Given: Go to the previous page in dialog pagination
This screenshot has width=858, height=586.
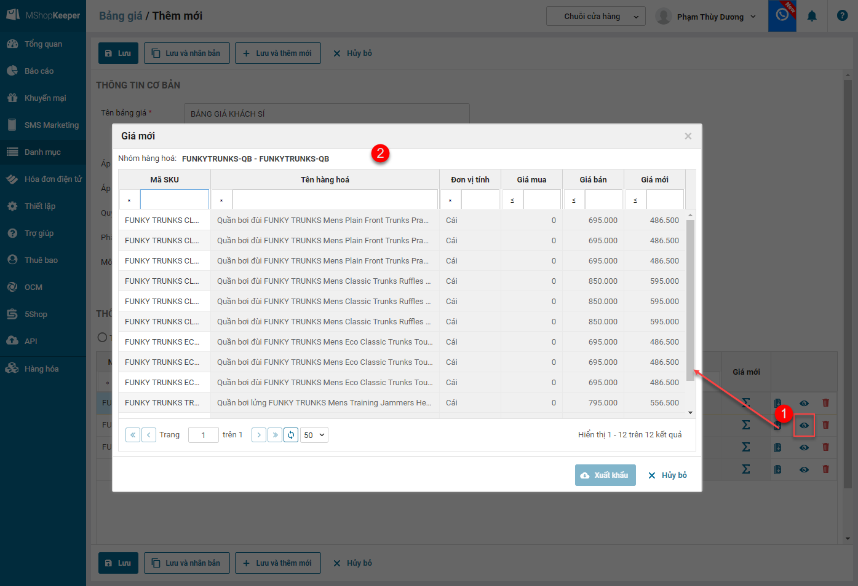Looking at the screenshot, I should point(149,435).
